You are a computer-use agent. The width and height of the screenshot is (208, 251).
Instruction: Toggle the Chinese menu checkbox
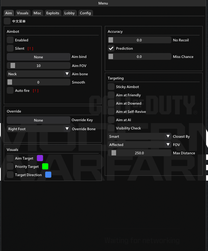coord(7,21)
